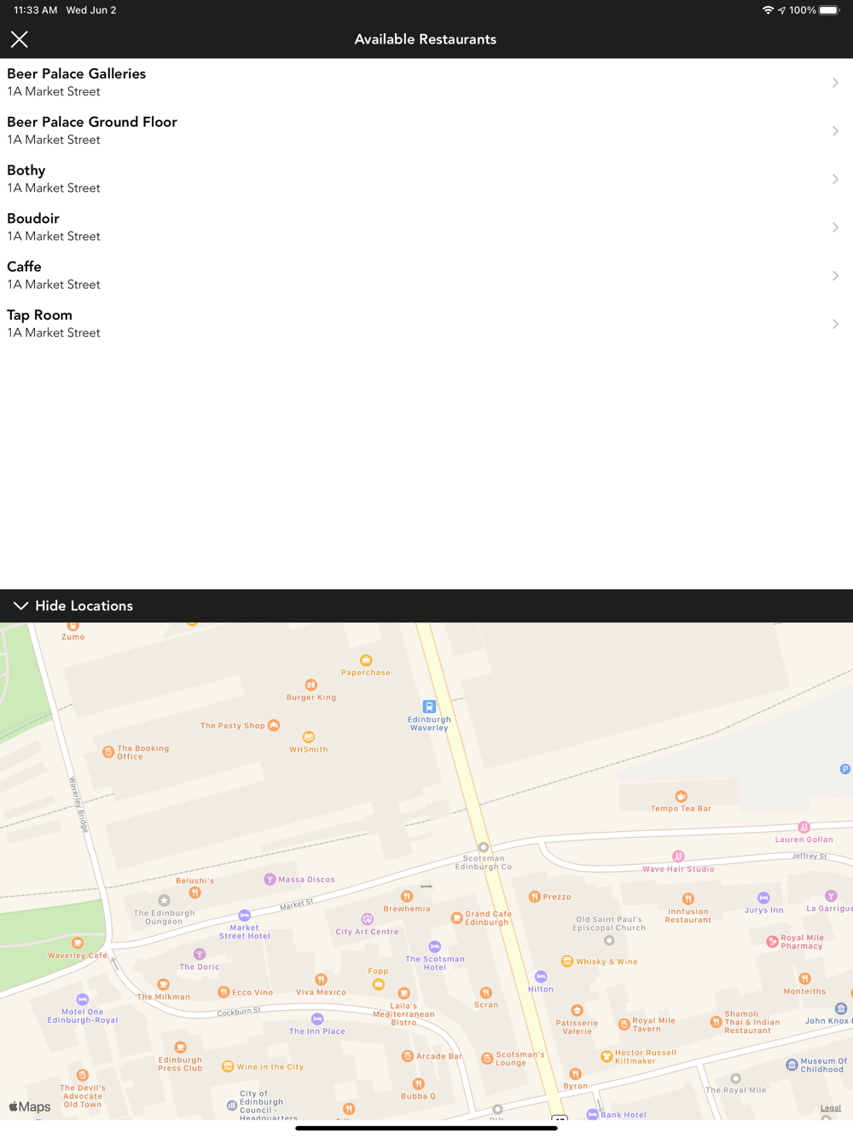Tap chevron on Beer Palace Ground Floor row
The height and width of the screenshot is (1137, 853).
(835, 131)
